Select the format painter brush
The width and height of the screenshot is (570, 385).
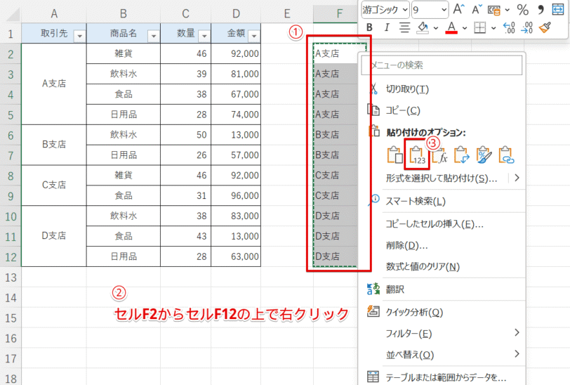(545, 27)
